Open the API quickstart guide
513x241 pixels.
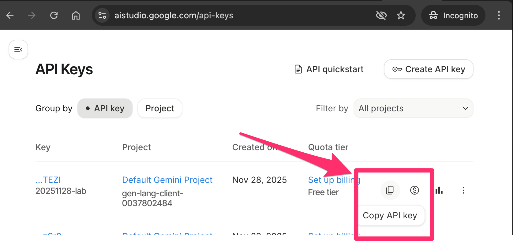coord(329,69)
